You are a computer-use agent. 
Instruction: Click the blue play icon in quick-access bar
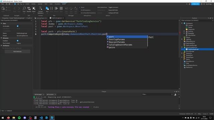coord(15,4)
